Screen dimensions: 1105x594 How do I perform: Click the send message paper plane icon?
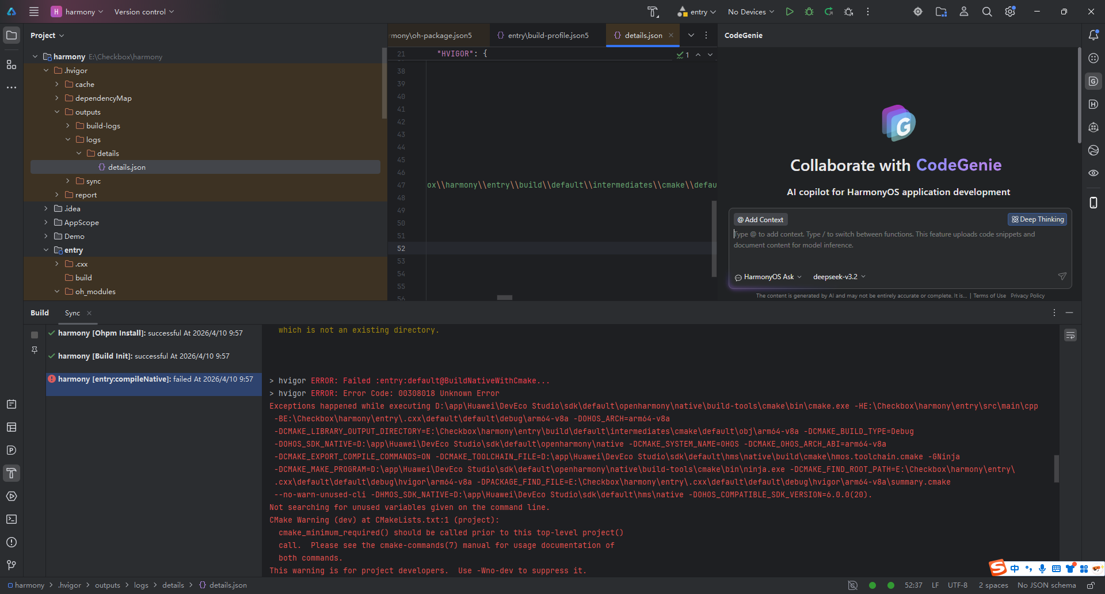click(1062, 276)
